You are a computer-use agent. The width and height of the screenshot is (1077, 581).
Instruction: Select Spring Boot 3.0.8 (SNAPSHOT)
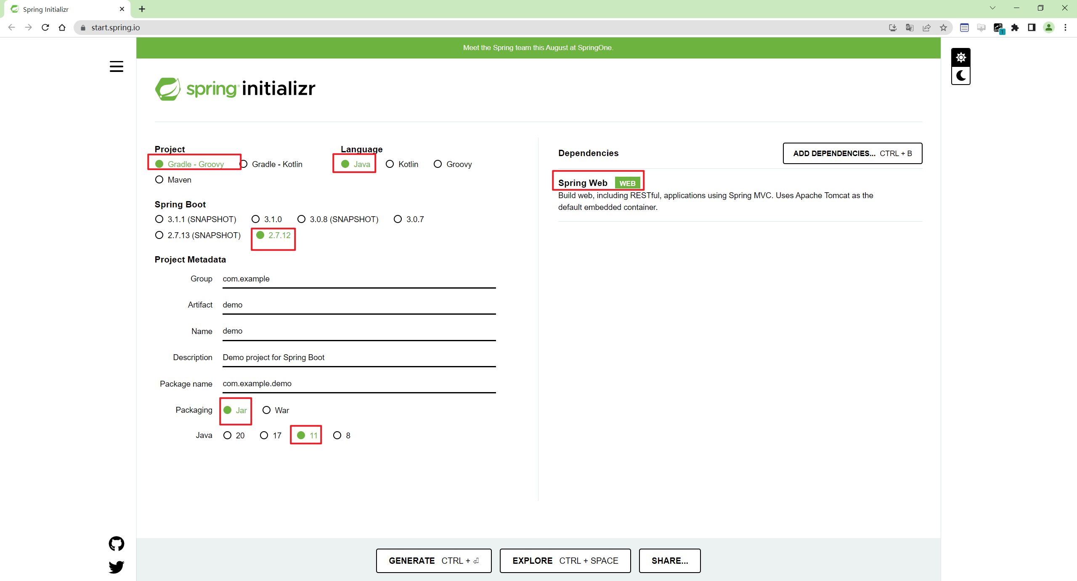(x=338, y=219)
